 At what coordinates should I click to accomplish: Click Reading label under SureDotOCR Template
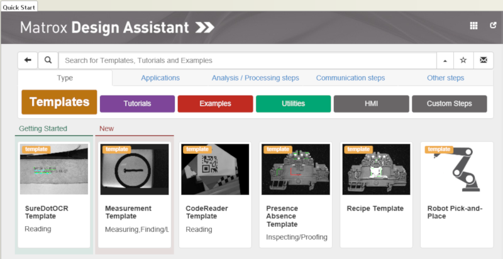pyautogui.click(x=38, y=229)
